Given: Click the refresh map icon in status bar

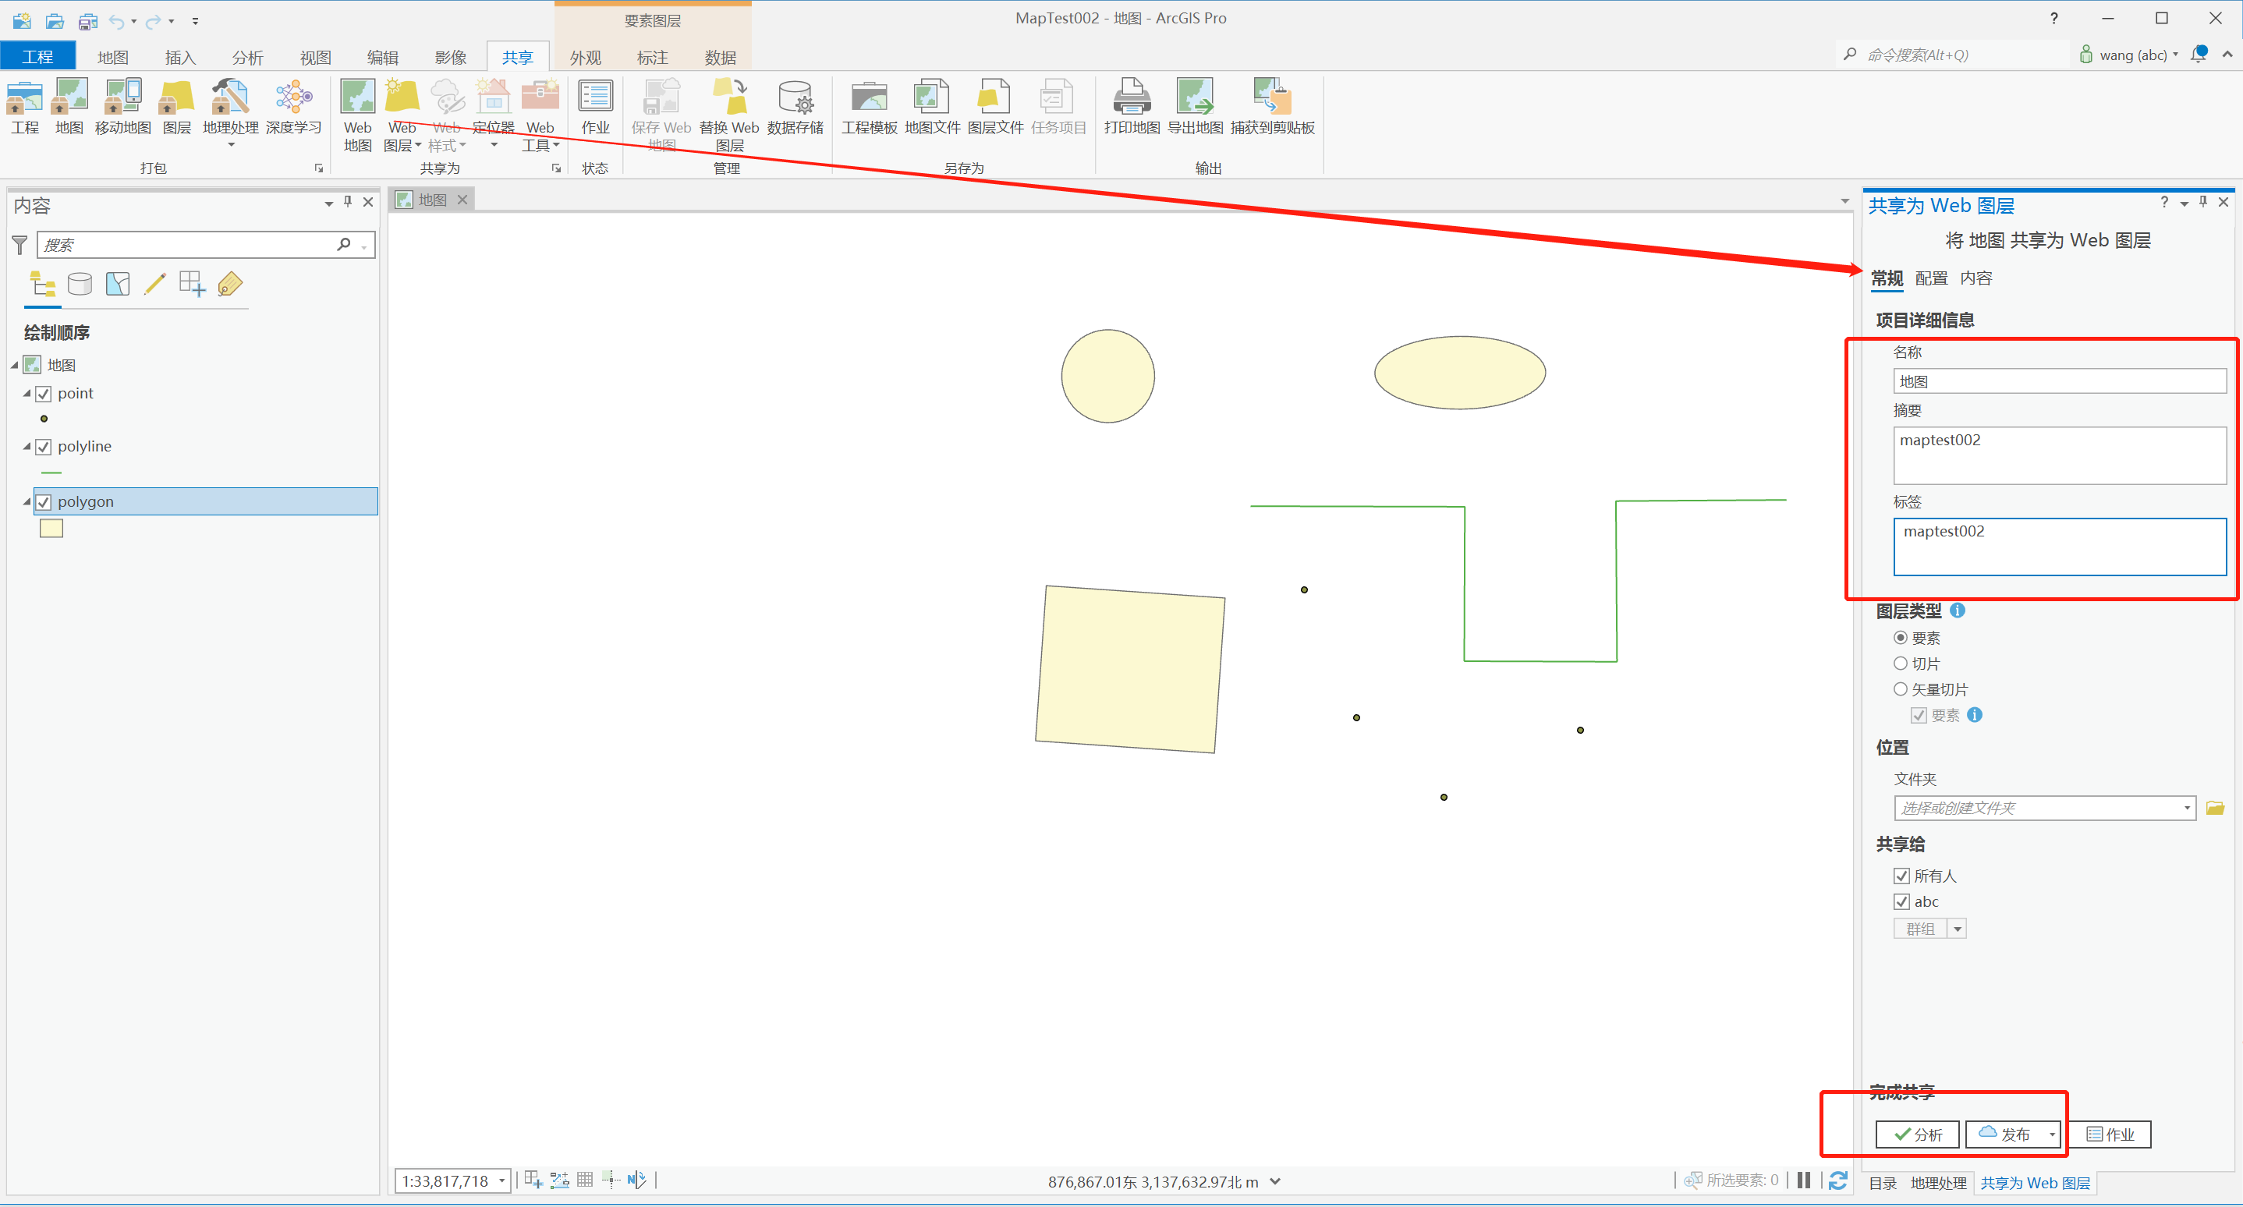Looking at the screenshot, I should coord(1838,1180).
